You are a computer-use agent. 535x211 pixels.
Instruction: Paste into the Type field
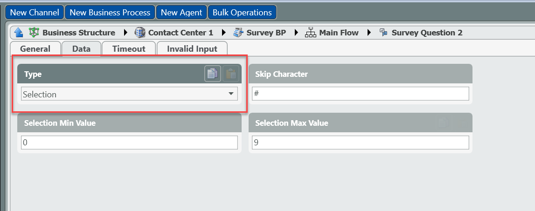[230, 74]
